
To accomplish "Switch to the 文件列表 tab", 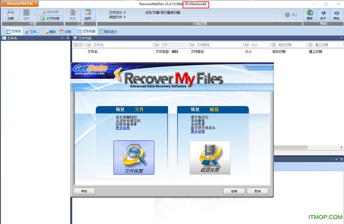I will coord(86,31).
